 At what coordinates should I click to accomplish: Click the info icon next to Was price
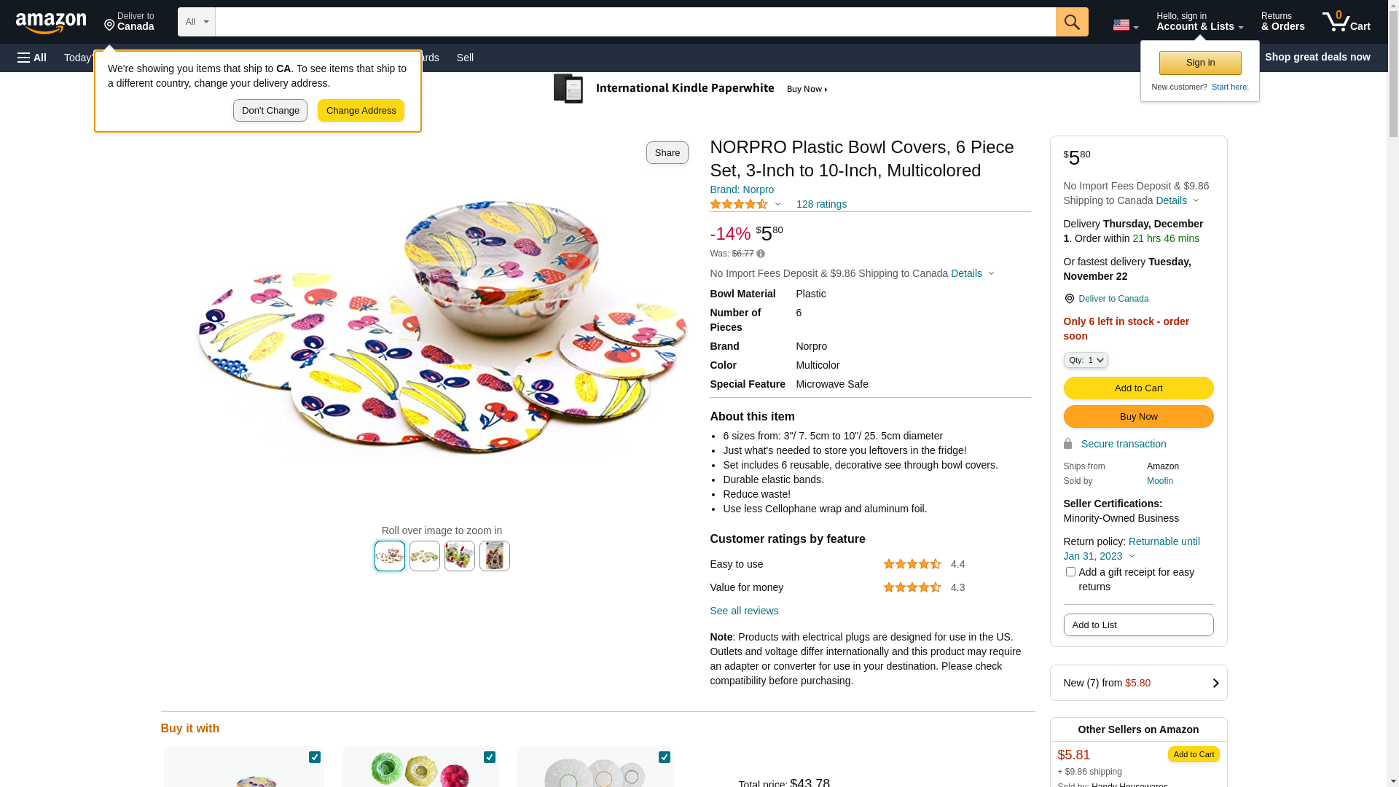(x=761, y=254)
